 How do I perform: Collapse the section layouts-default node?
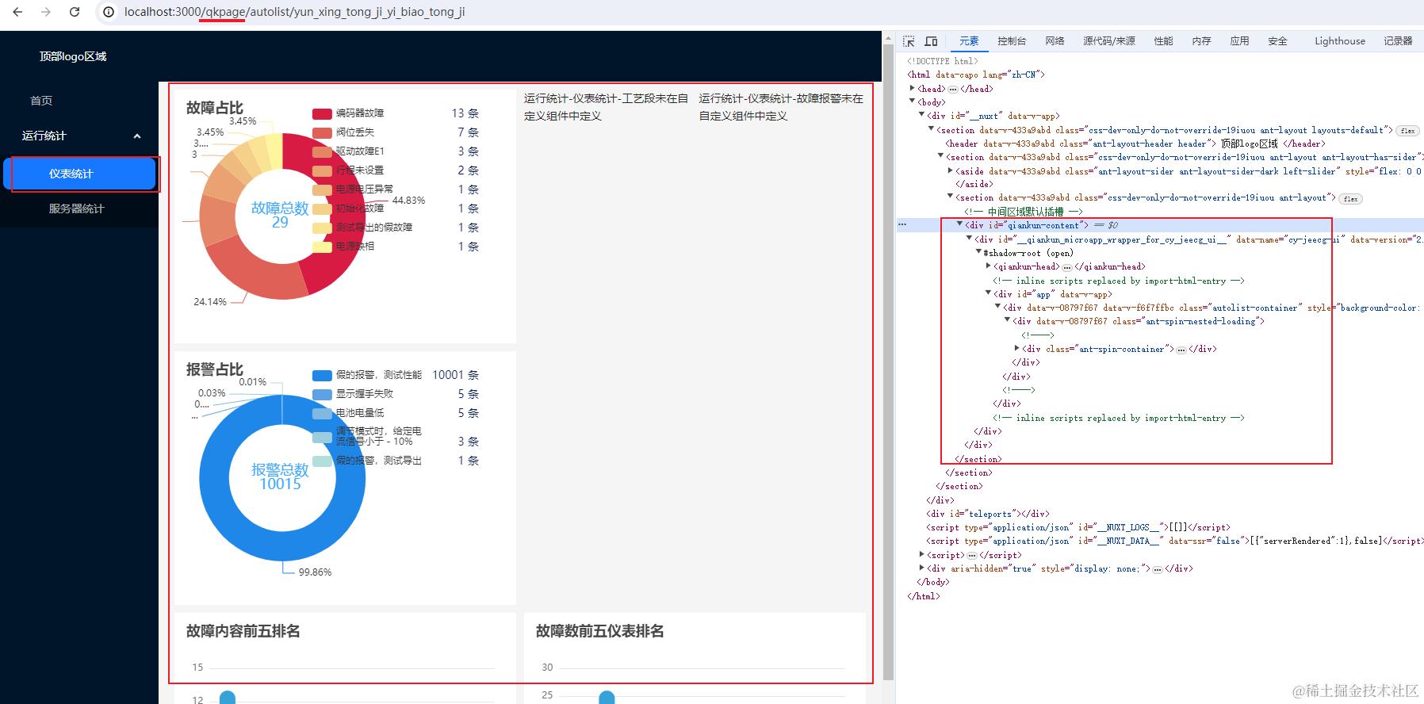(932, 130)
